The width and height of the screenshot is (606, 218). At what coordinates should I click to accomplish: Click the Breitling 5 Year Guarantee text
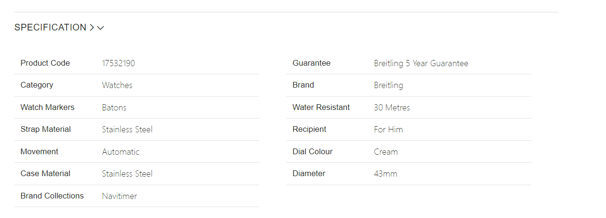tap(421, 63)
